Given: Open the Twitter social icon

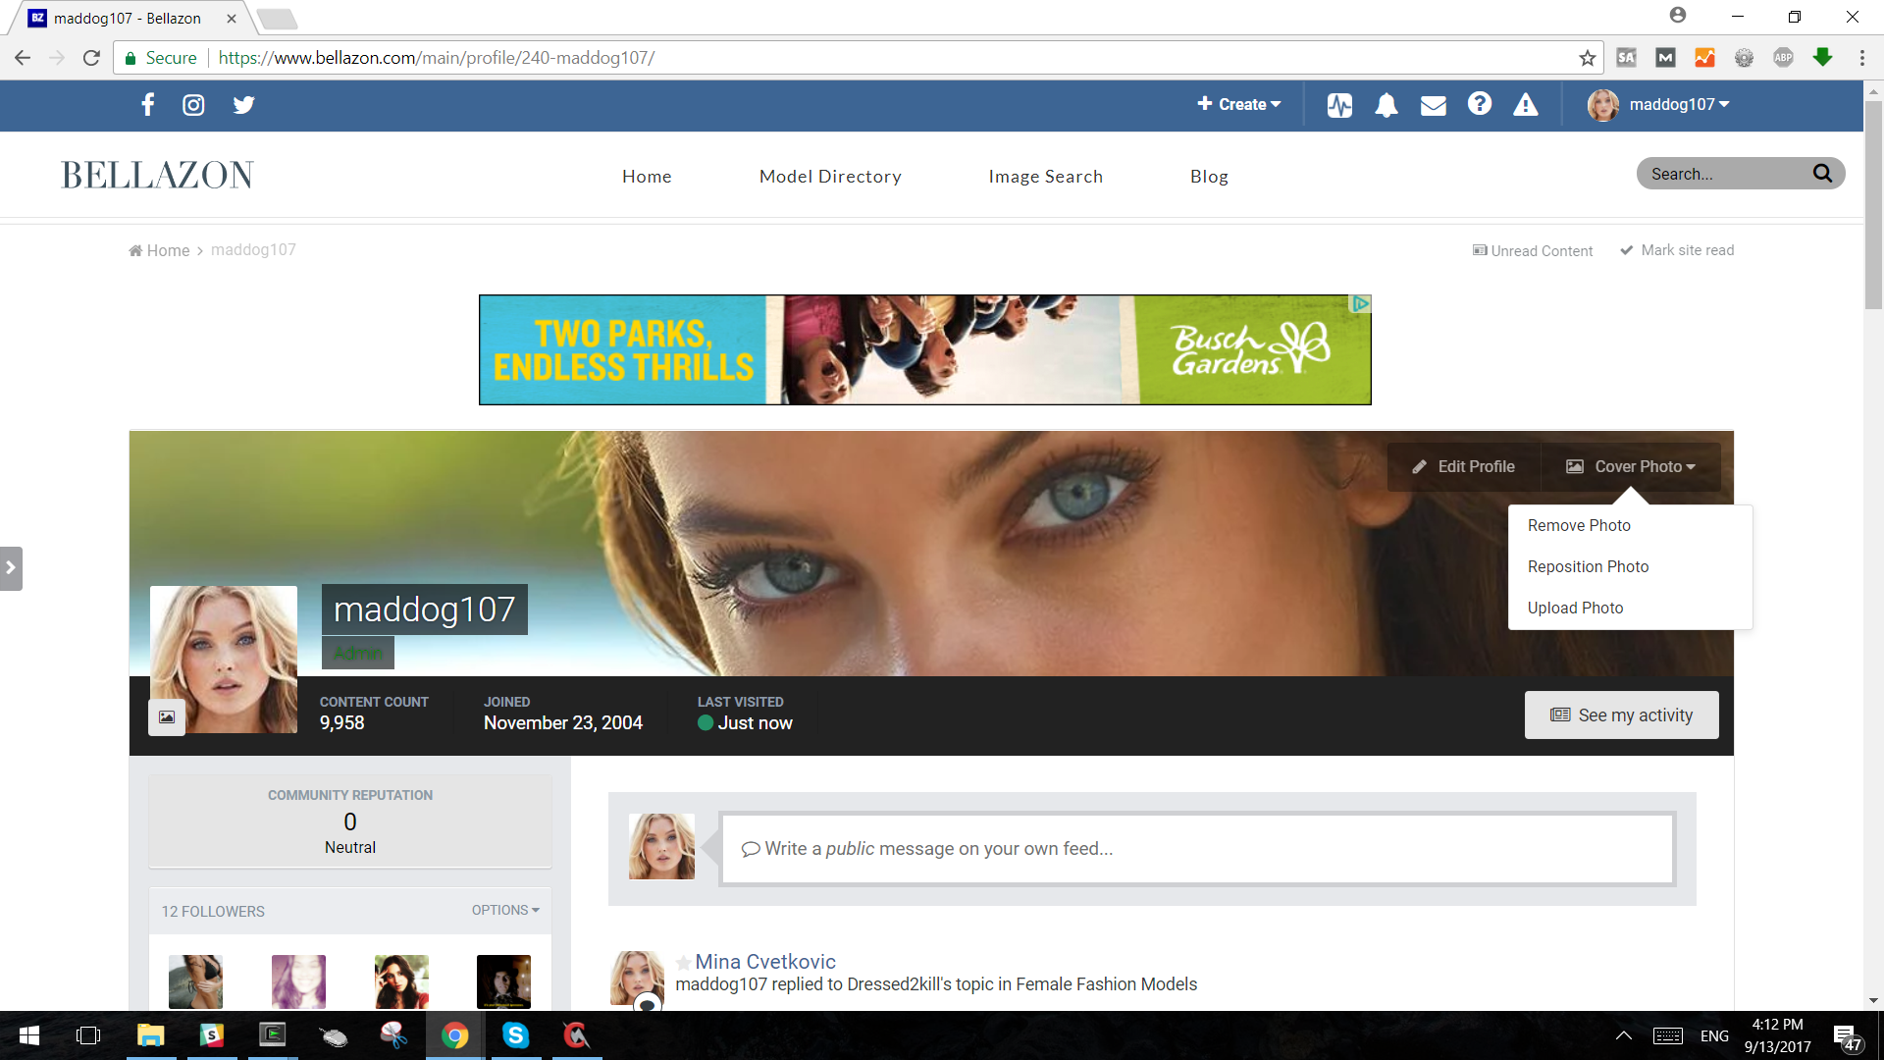Looking at the screenshot, I should click(243, 105).
